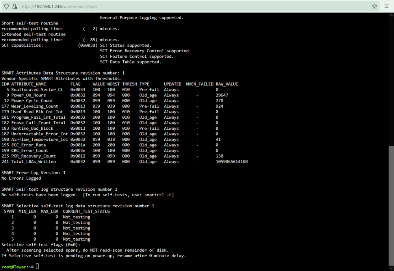Click the POR_Recovery_Count attribute name
The height and width of the screenshot is (271, 394).
tap(33, 156)
